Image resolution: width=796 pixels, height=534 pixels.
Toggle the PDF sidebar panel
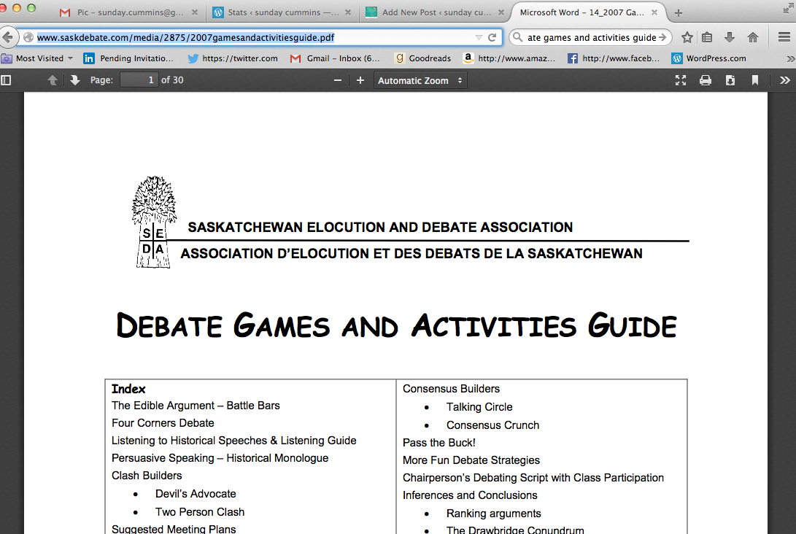pos(6,80)
